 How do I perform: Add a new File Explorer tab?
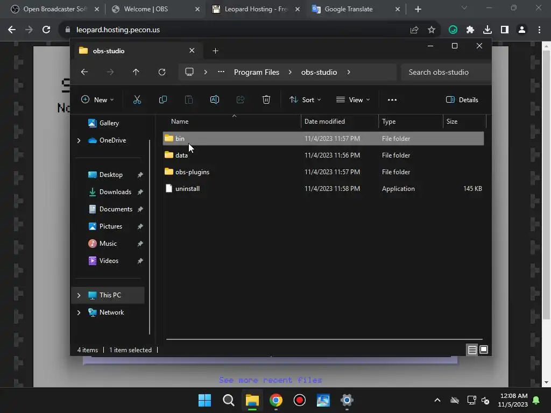pyautogui.click(x=215, y=51)
